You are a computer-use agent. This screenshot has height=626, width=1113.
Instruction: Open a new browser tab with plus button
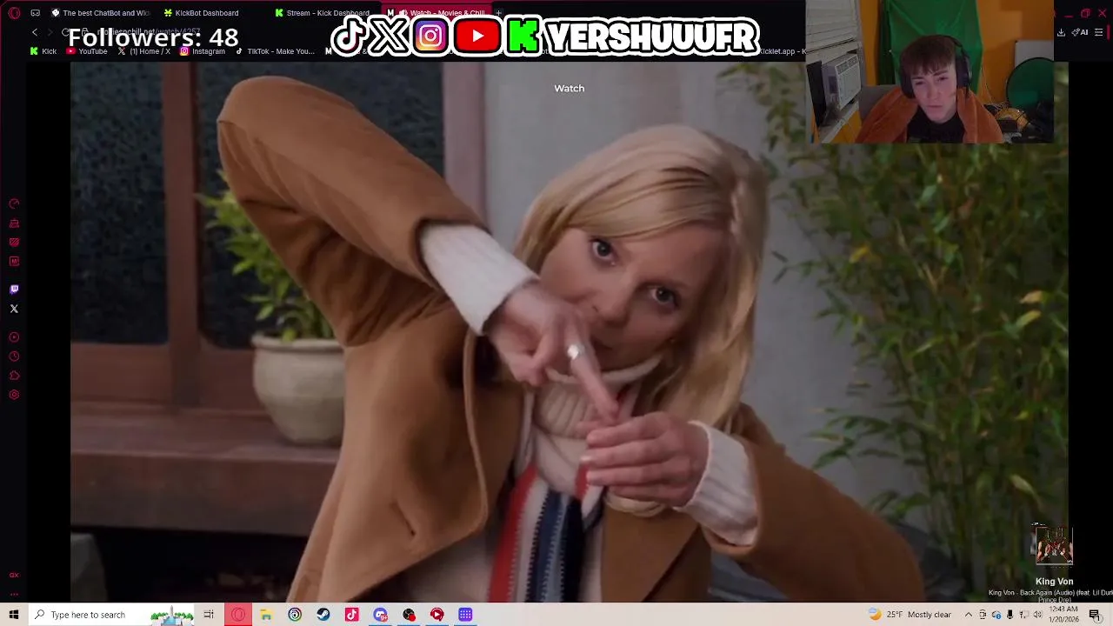499,13
